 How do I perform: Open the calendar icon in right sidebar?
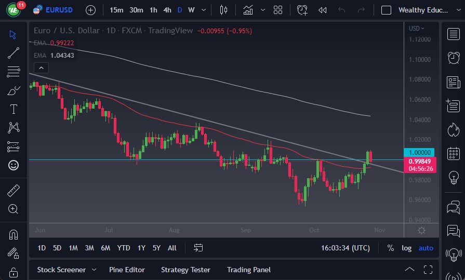point(453,153)
